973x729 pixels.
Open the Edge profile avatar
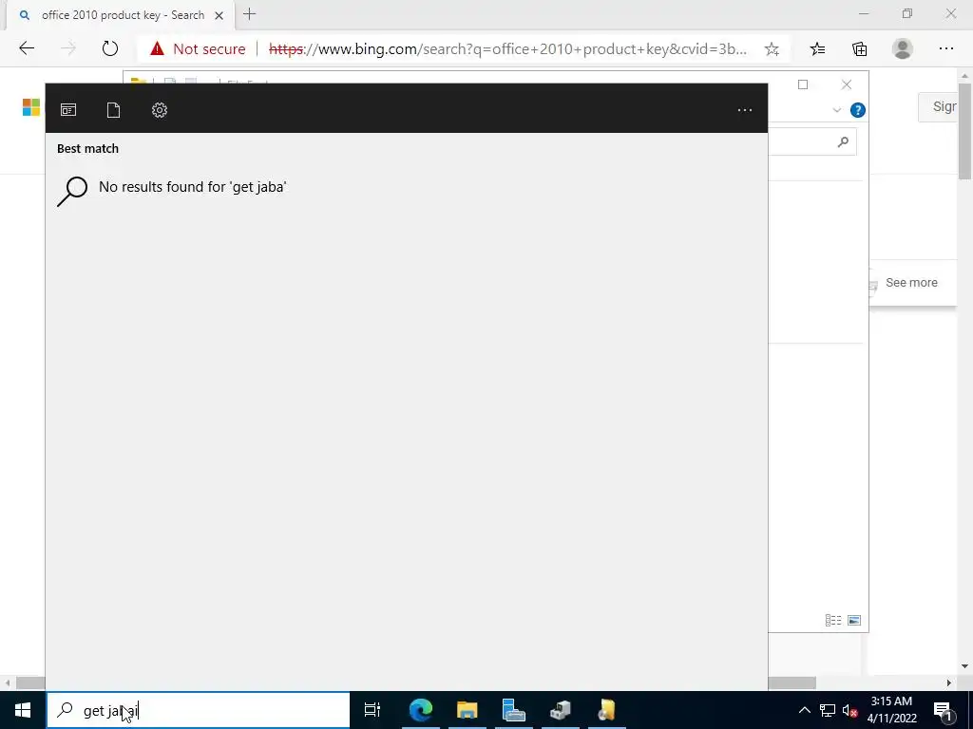tap(903, 49)
